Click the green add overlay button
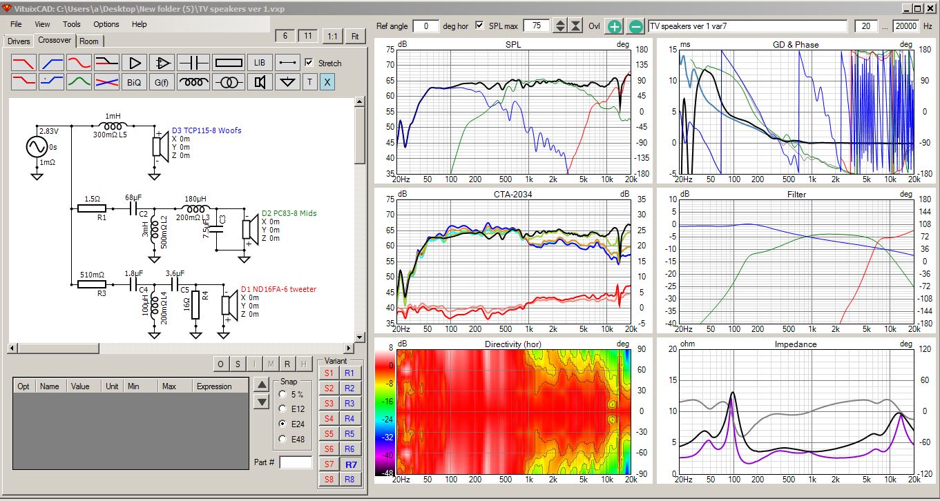 click(x=614, y=26)
